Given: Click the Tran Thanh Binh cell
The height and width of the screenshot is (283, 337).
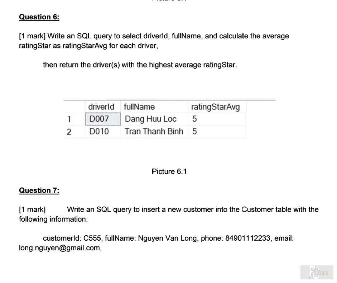Looking at the screenshot, I should coord(154,132).
